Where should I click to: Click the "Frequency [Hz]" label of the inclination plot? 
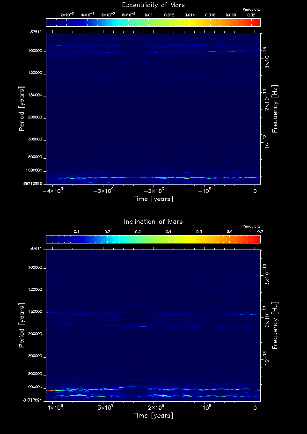(x=275, y=325)
